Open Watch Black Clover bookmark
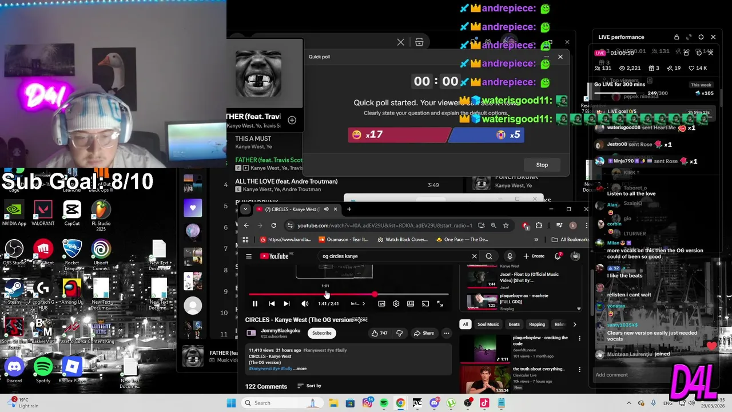Screen dimensions: 732x412 [x=402, y=240]
